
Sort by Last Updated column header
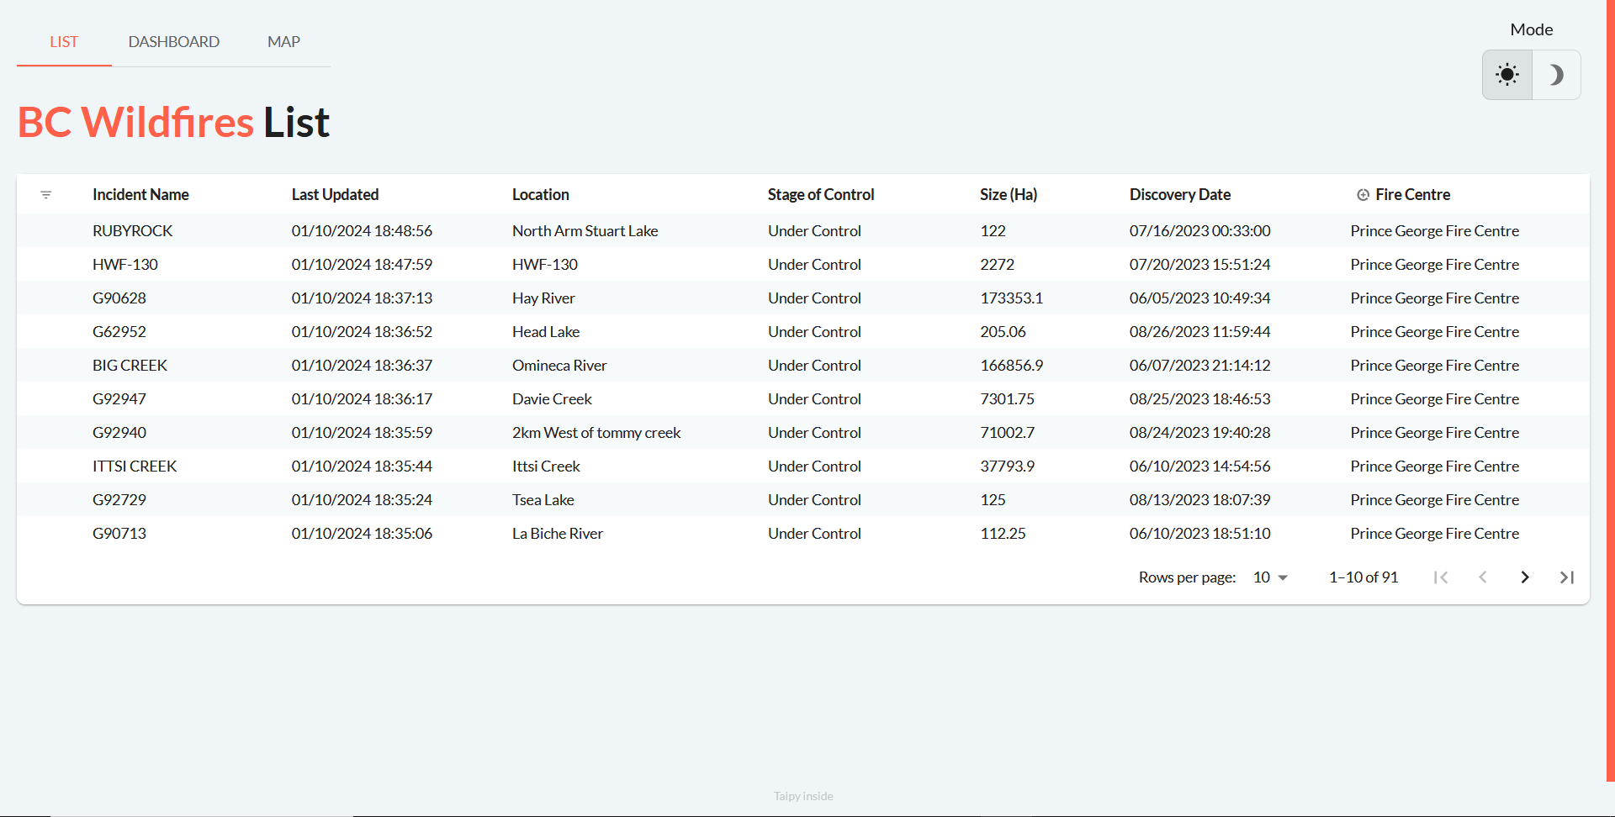[x=335, y=195]
